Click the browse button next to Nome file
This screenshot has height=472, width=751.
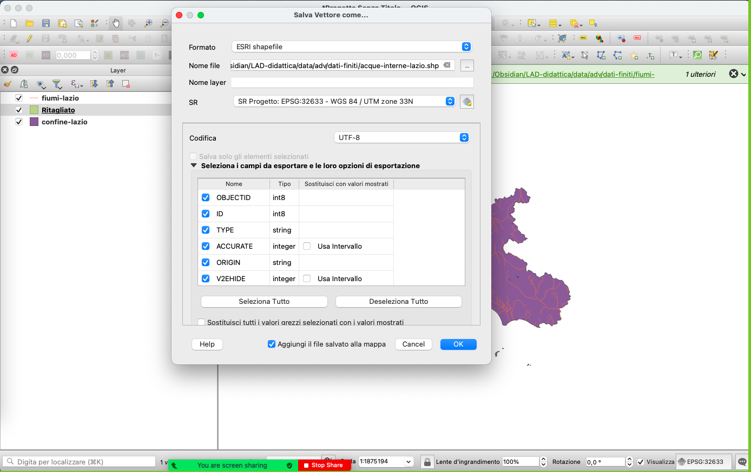coord(466,65)
